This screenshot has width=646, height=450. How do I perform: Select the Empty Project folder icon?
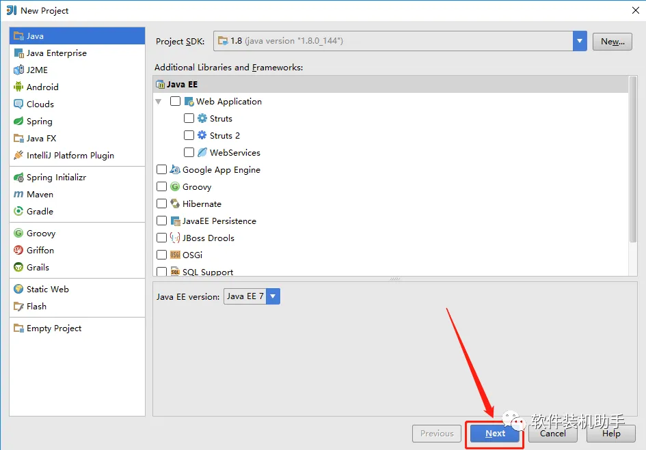click(x=18, y=328)
